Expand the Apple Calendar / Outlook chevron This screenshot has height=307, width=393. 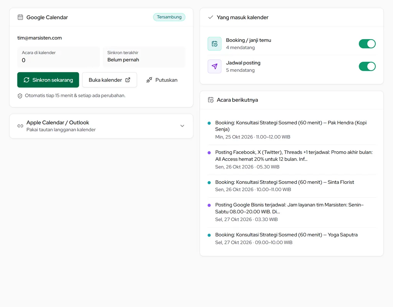[182, 126]
